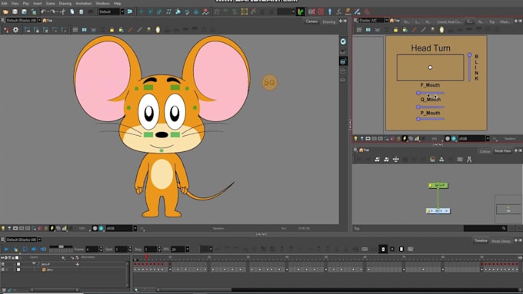Switch to the Timeline tab
523x294 pixels.
pos(481,241)
